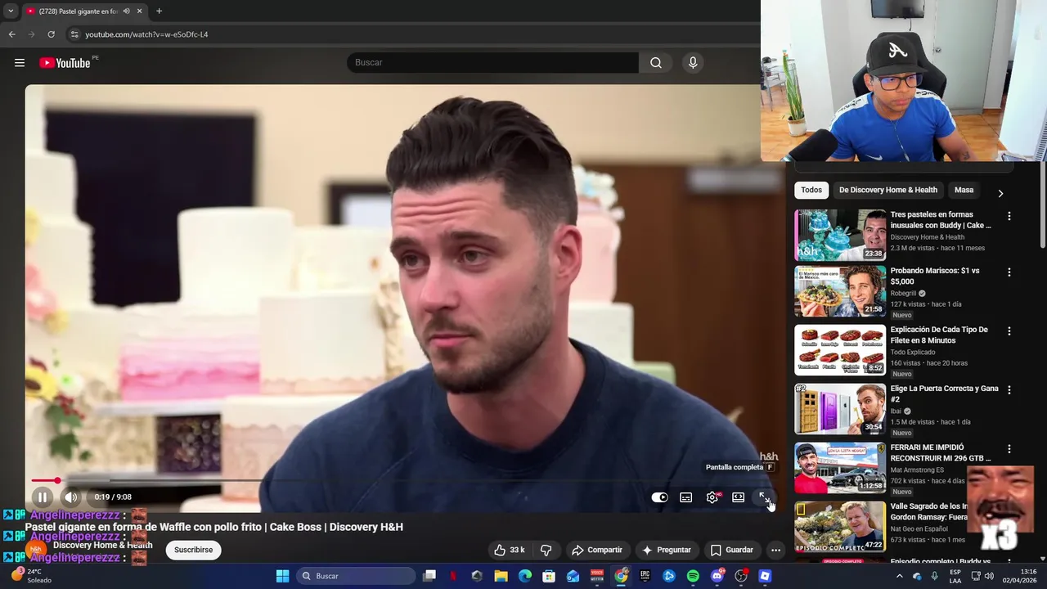Pause the video
This screenshot has width=1047, height=589.
[43, 497]
